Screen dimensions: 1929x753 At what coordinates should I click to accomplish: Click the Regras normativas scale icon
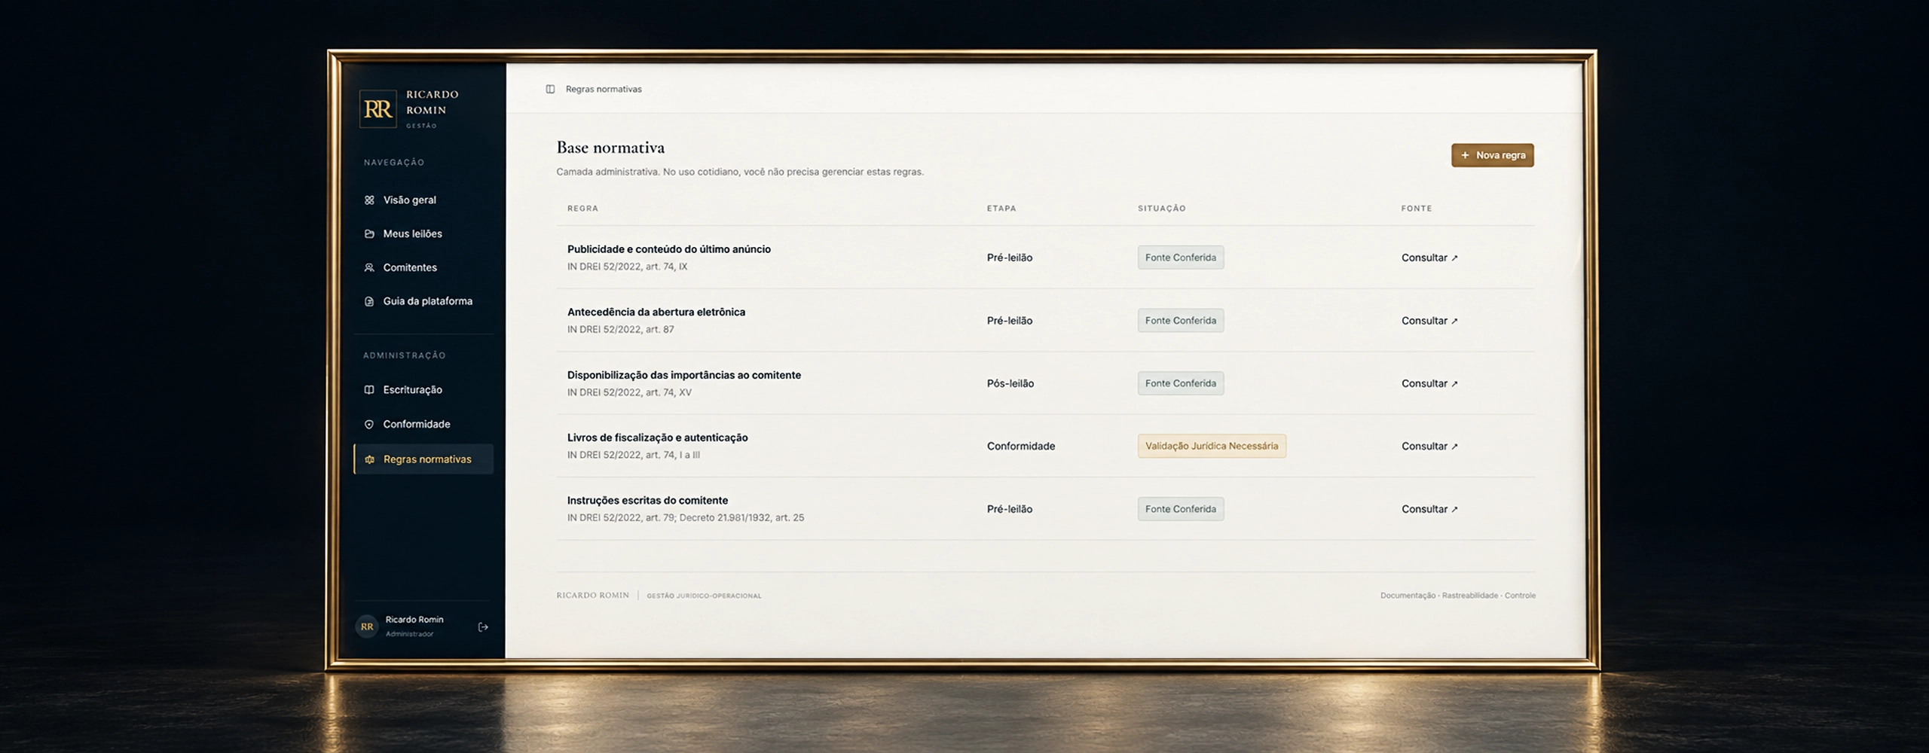tap(369, 459)
